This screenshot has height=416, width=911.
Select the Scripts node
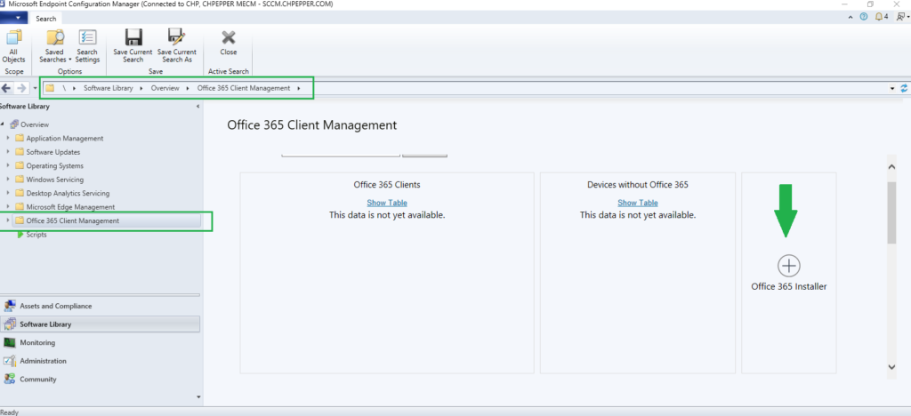(x=36, y=235)
